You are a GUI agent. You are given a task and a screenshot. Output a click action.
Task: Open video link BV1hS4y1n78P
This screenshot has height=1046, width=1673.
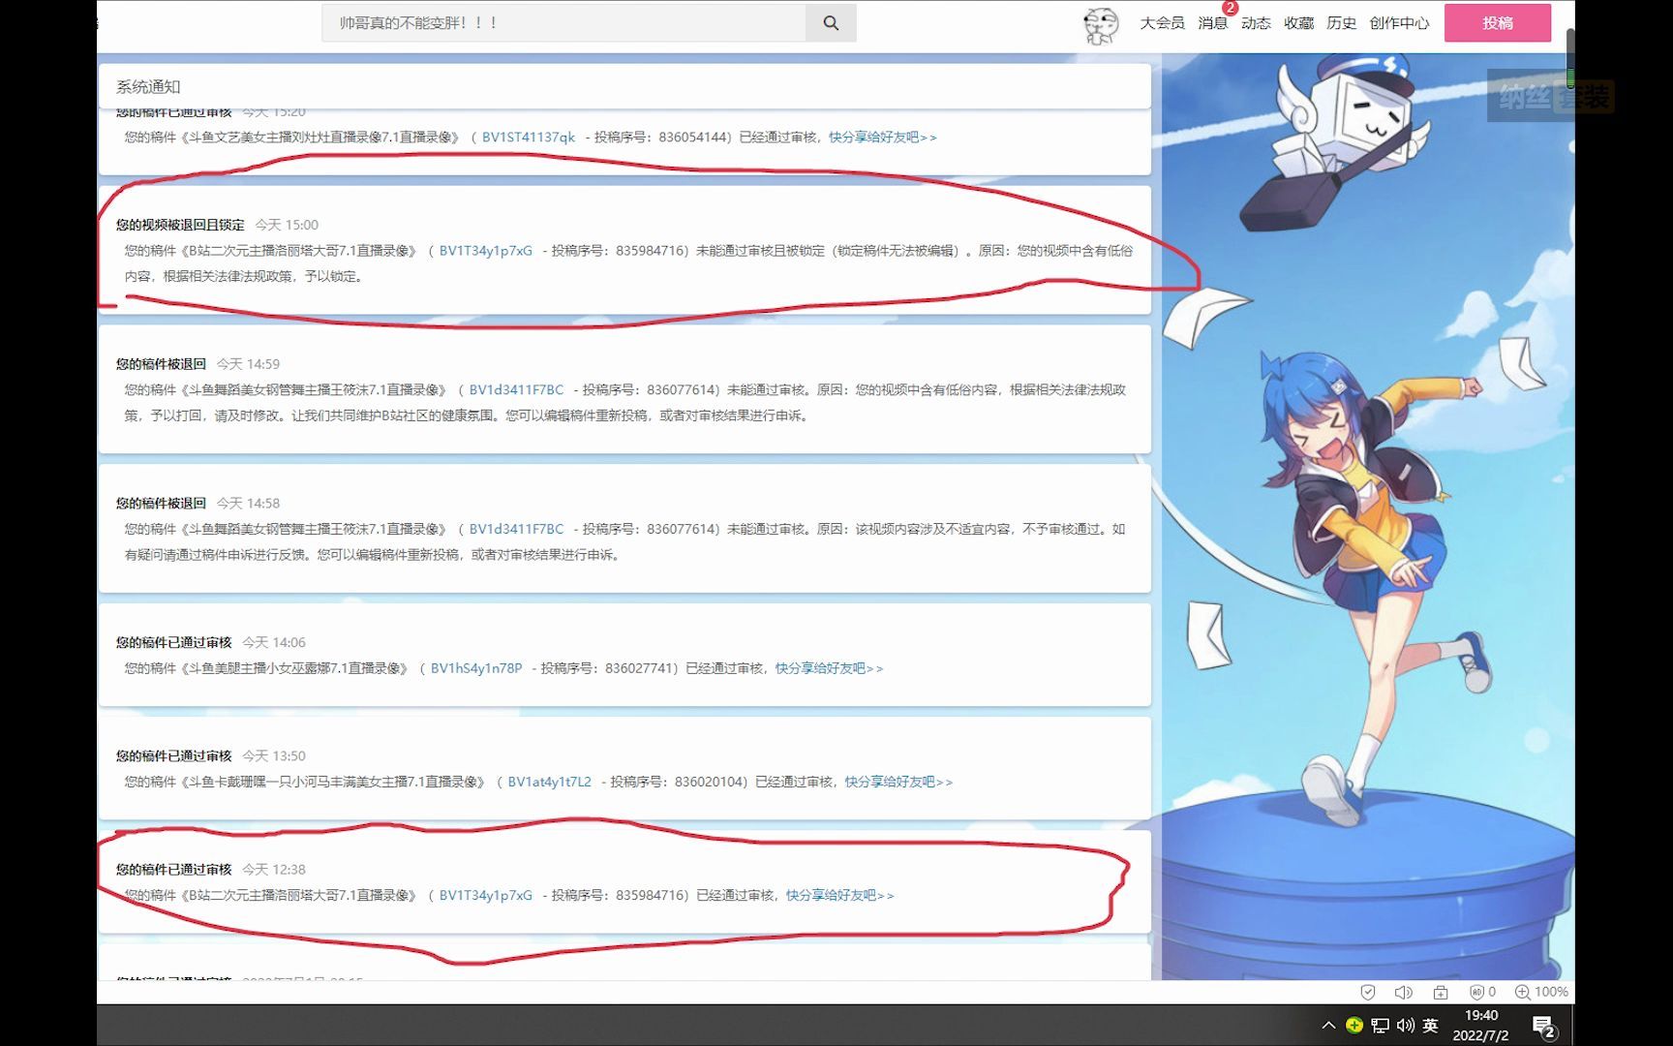tap(476, 668)
